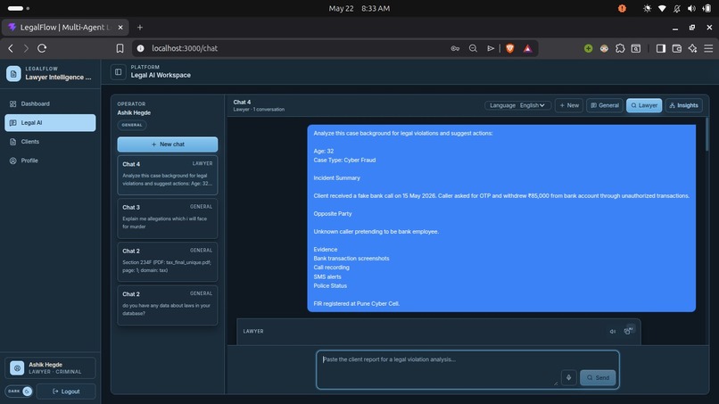This screenshot has height=404, width=719.
Task: Click the orange alert icon in the system tray
Action: pos(622,8)
